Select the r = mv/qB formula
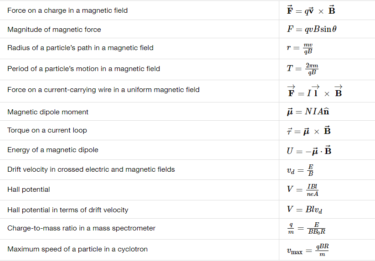Screen dimensions: 375x261 300,48
